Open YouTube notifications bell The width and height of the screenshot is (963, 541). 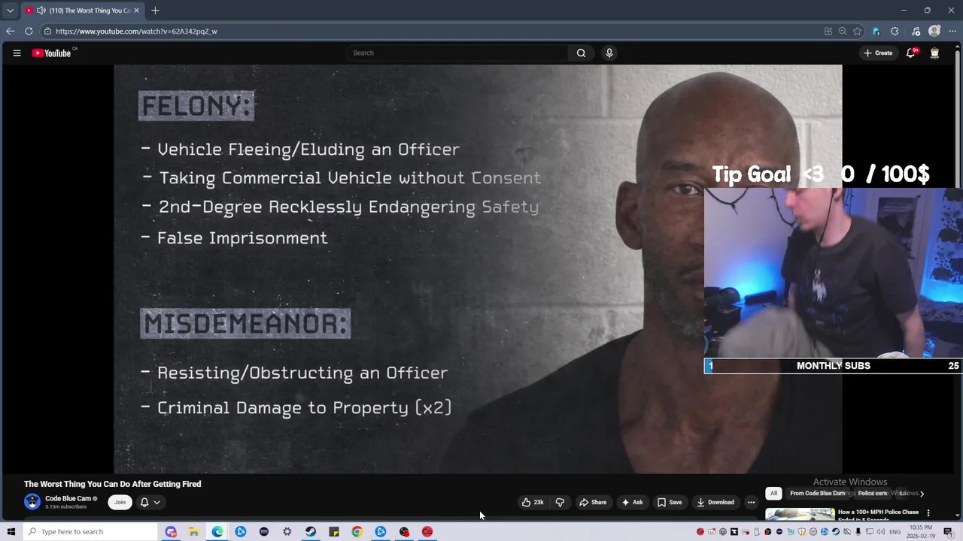tap(910, 53)
